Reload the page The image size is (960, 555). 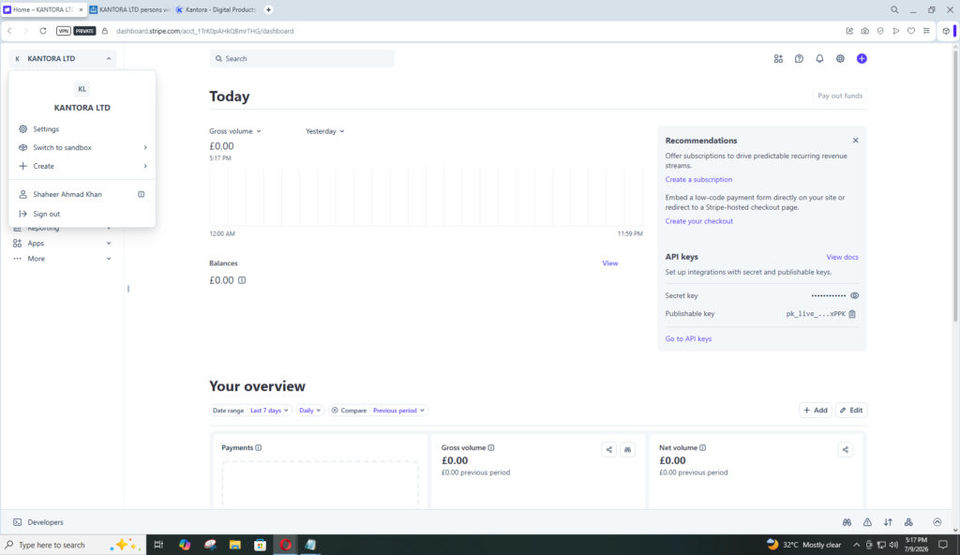43,31
